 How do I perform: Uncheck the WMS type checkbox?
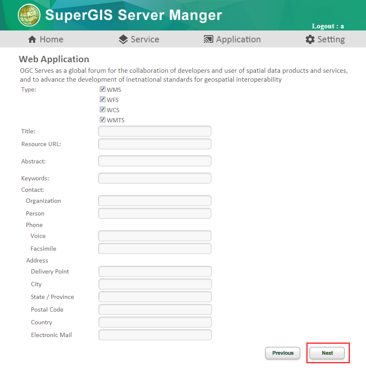pos(102,89)
